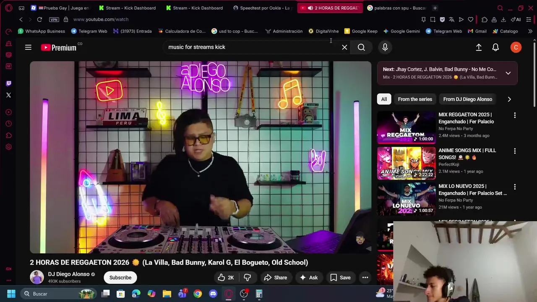Share the reggaeton video
The image size is (537, 302).
pyautogui.click(x=276, y=278)
